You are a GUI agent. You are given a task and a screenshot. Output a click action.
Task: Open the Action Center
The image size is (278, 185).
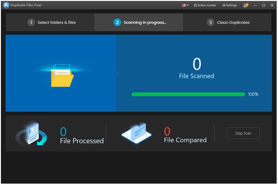(x=205, y=5)
